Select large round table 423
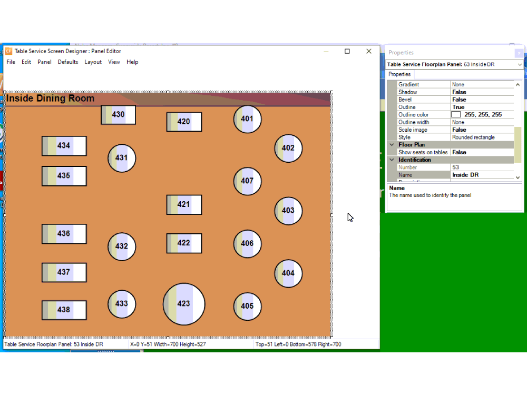This screenshot has width=527, height=395. (184, 304)
